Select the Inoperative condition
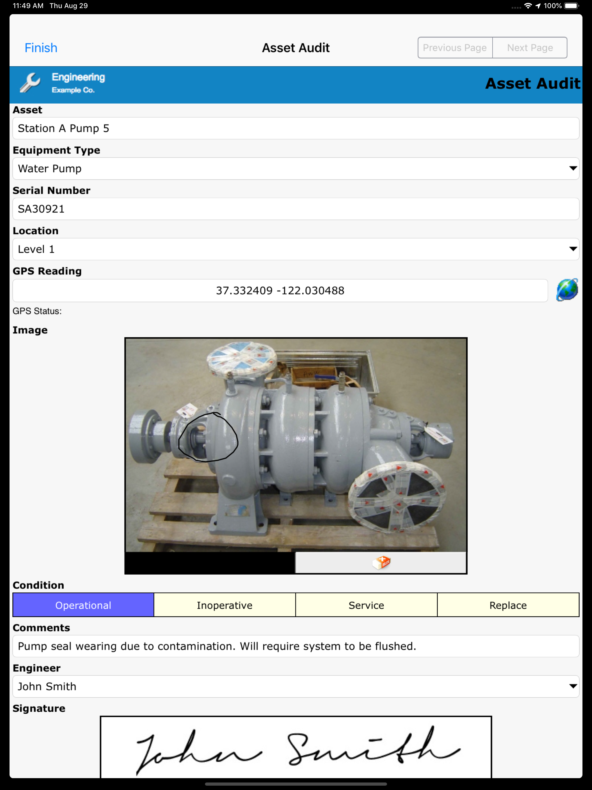Viewport: 592px width, 790px height. coord(225,605)
